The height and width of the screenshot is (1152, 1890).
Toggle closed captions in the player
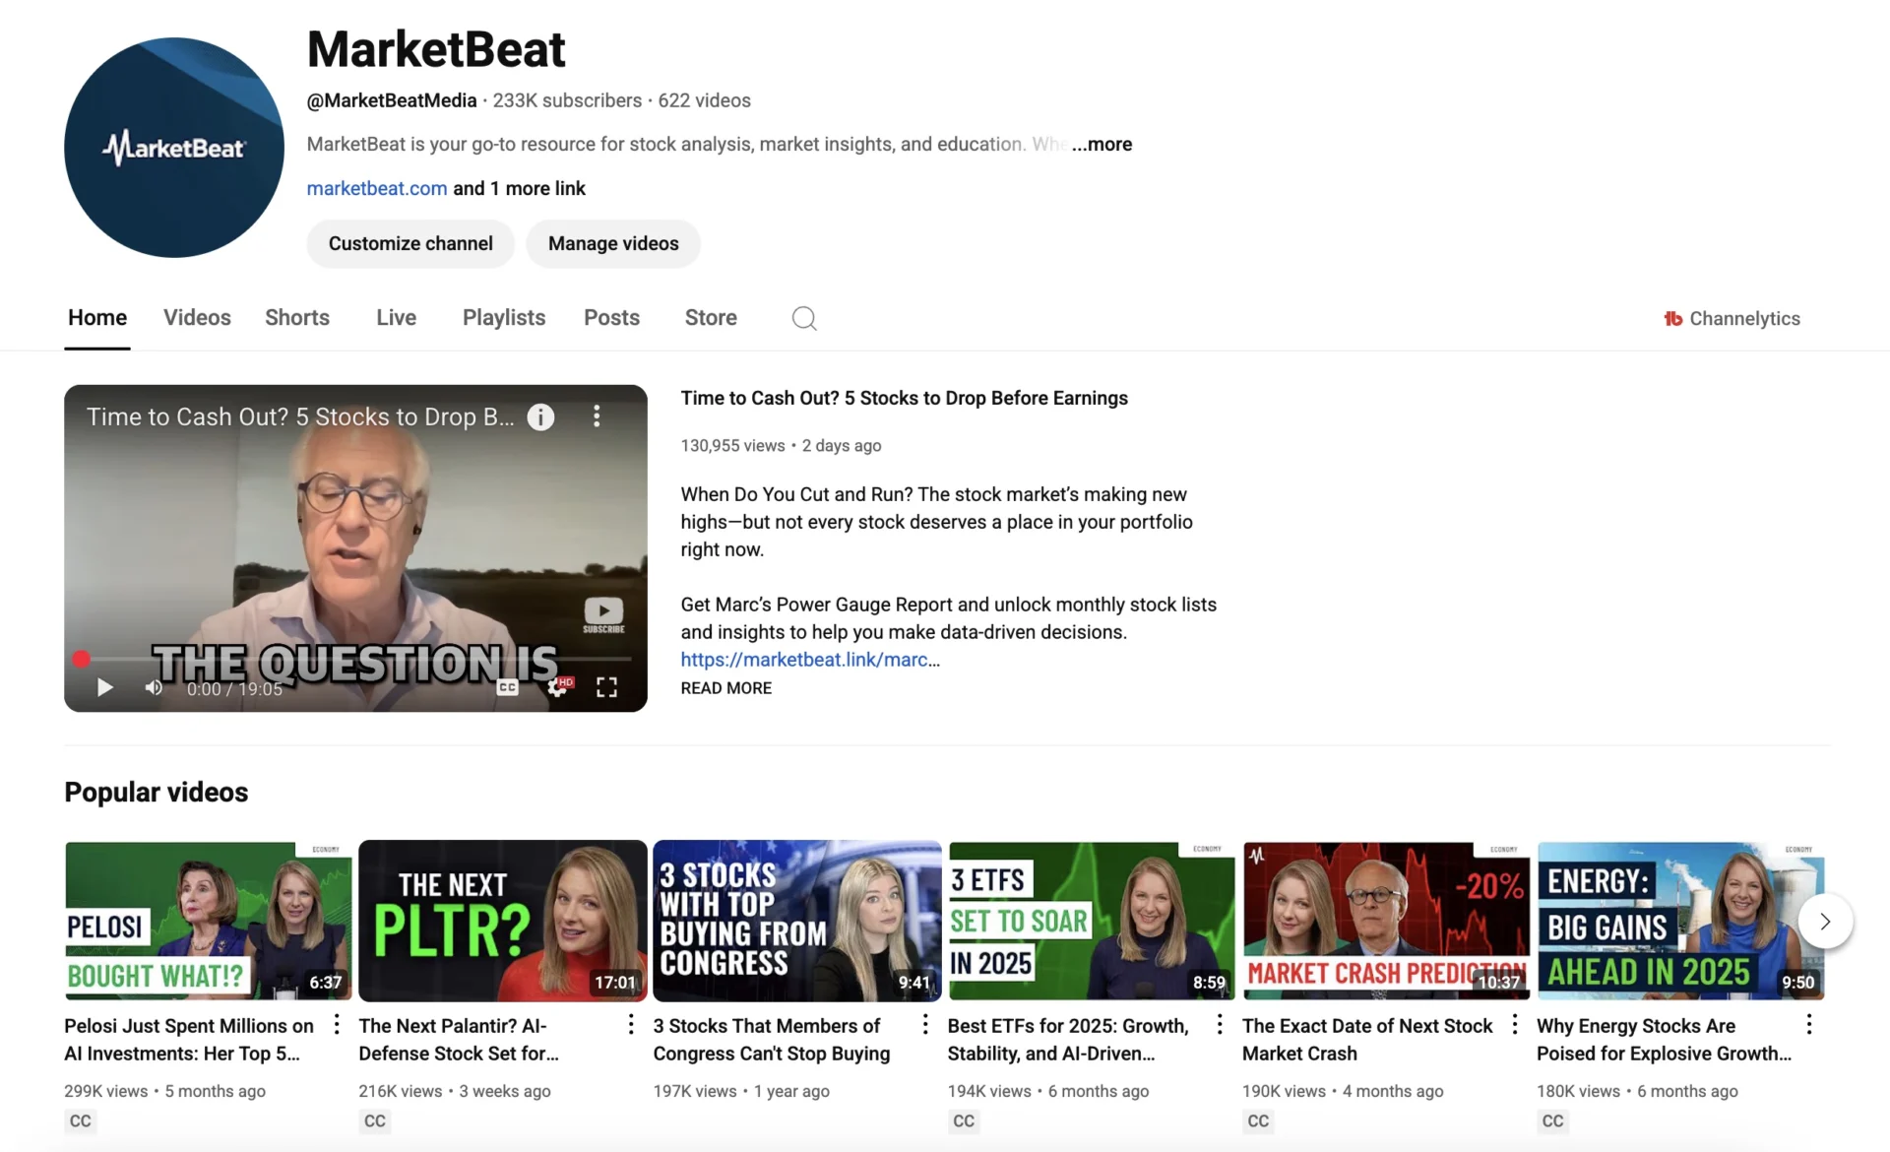[507, 687]
